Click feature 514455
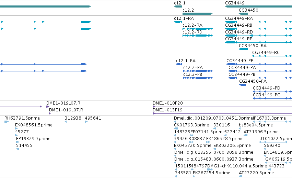Image resolution: width=292 pixels, height=178 pixels. pyautogui.click(x=17, y=149)
